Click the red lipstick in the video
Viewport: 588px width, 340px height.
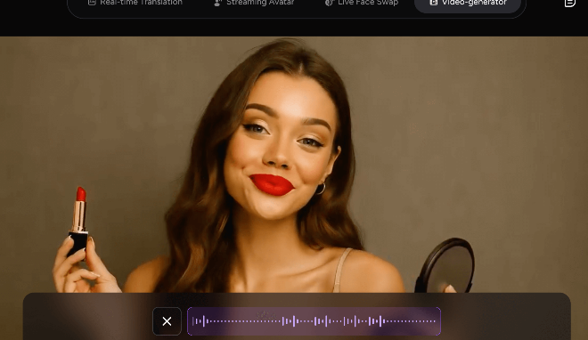coord(78,221)
